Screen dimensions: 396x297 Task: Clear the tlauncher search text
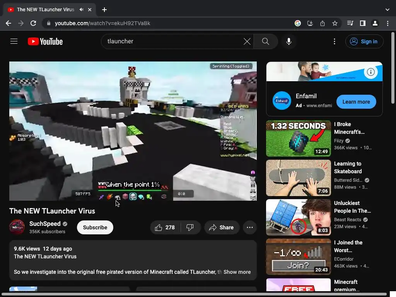click(x=247, y=41)
